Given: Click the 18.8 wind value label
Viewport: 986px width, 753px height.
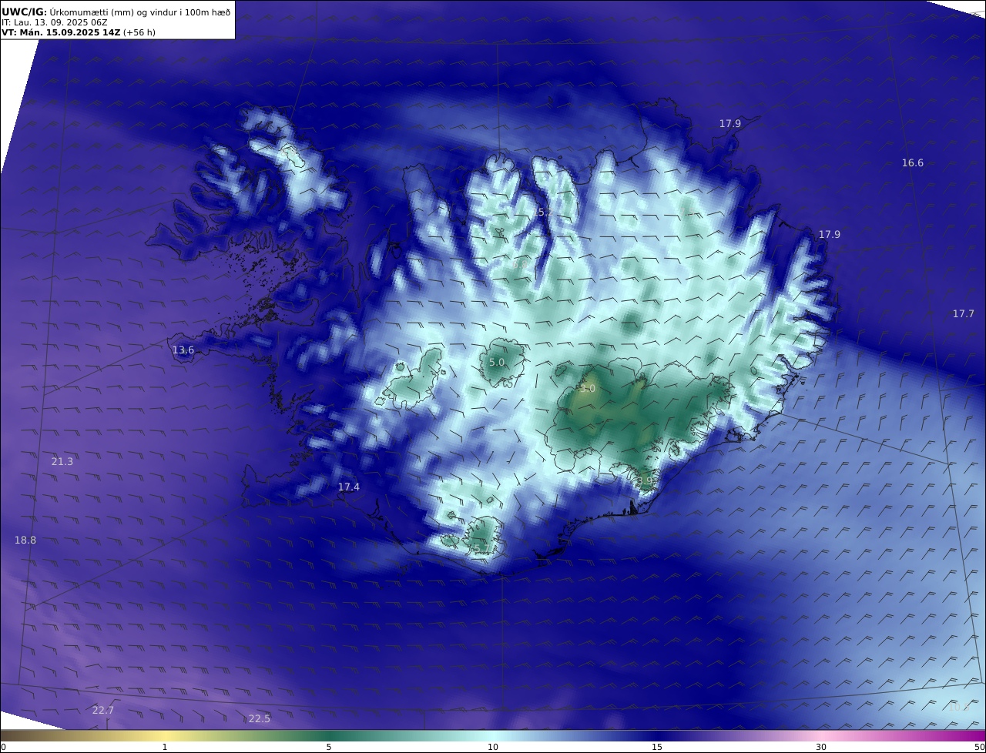Looking at the screenshot, I should click(25, 540).
